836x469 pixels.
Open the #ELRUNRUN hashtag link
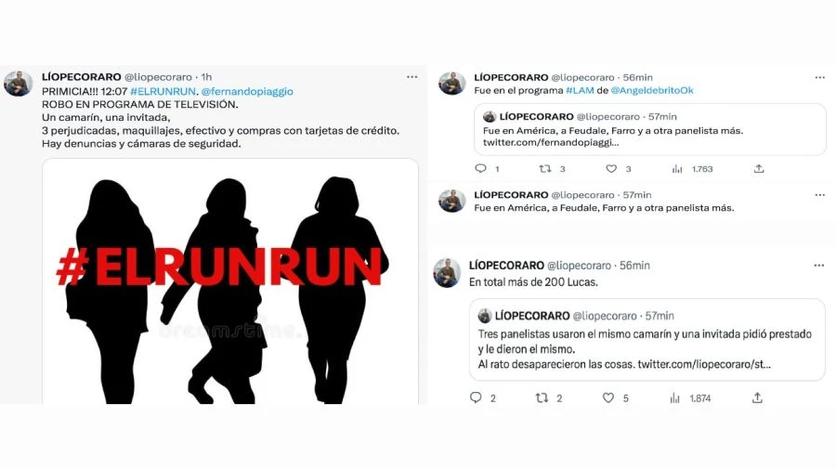coord(163,91)
